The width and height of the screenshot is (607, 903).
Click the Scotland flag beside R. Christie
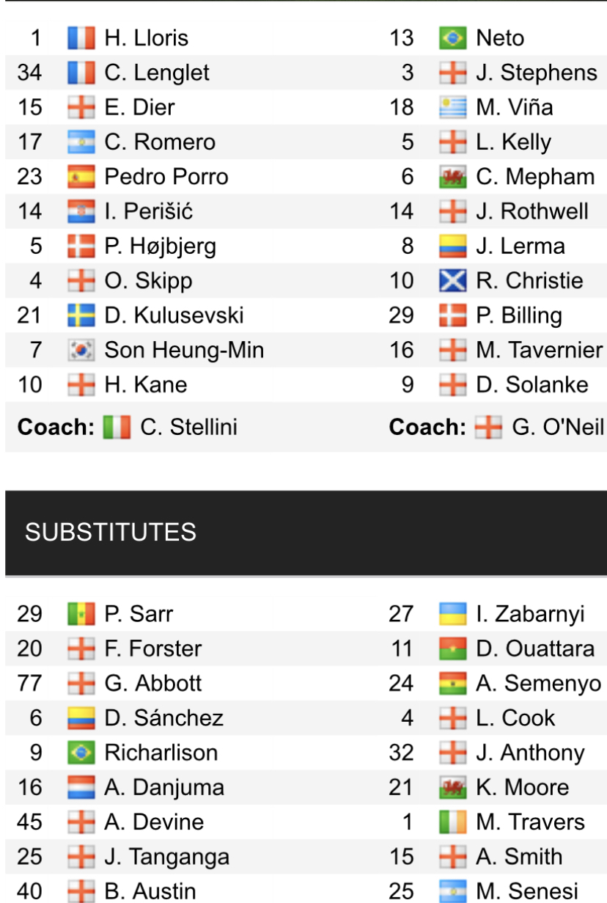(453, 281)
